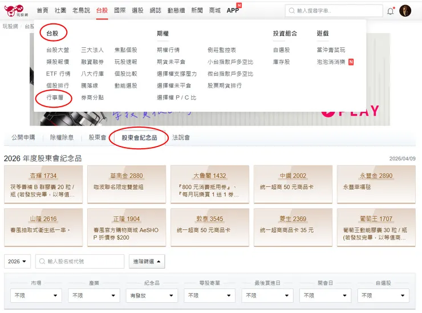The height and width of the screenshot is (313, 422).
Task: Open 庫存股 under 投資組合
Action: coord(282,62)
